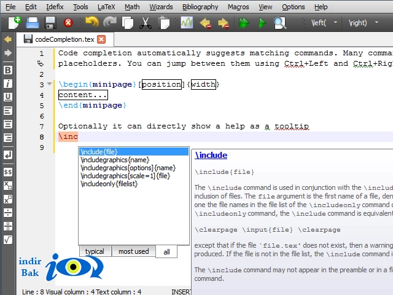Click the width placeholder box

click(203, 84)
